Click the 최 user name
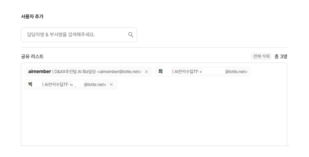Screen dimensions: 309x157 161,72
